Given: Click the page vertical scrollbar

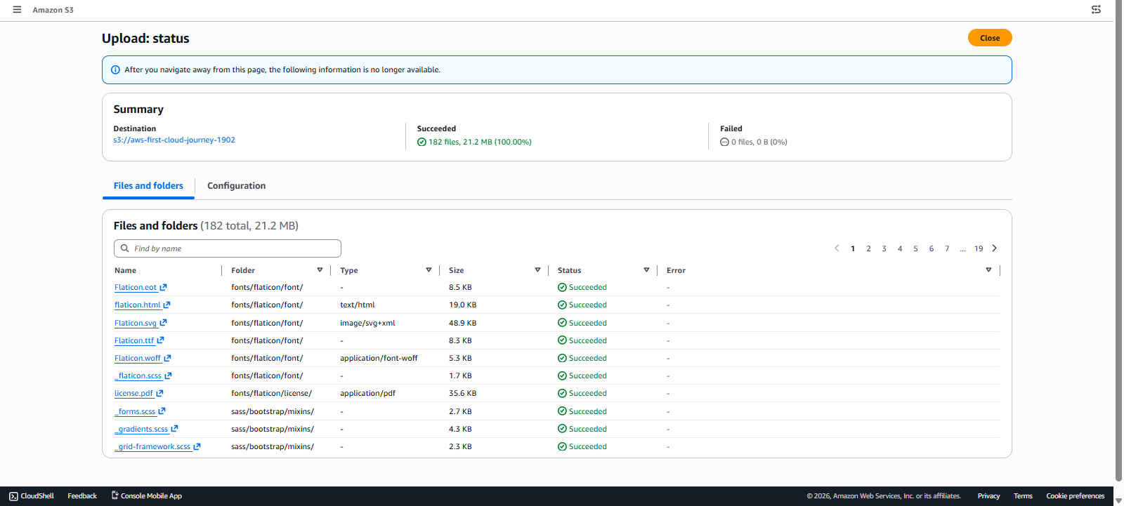Looking at the screenshot, I should click(x=1118, y=241).
